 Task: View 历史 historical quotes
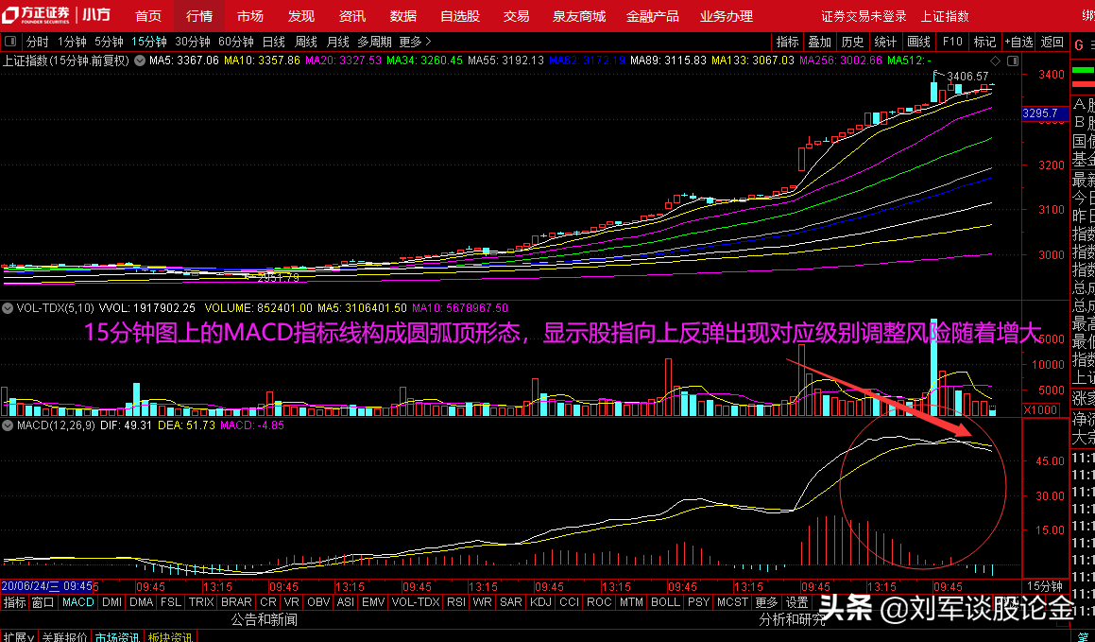click(852, 41)
